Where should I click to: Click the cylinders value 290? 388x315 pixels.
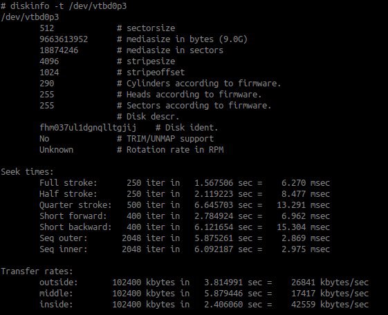coord(47,84)
